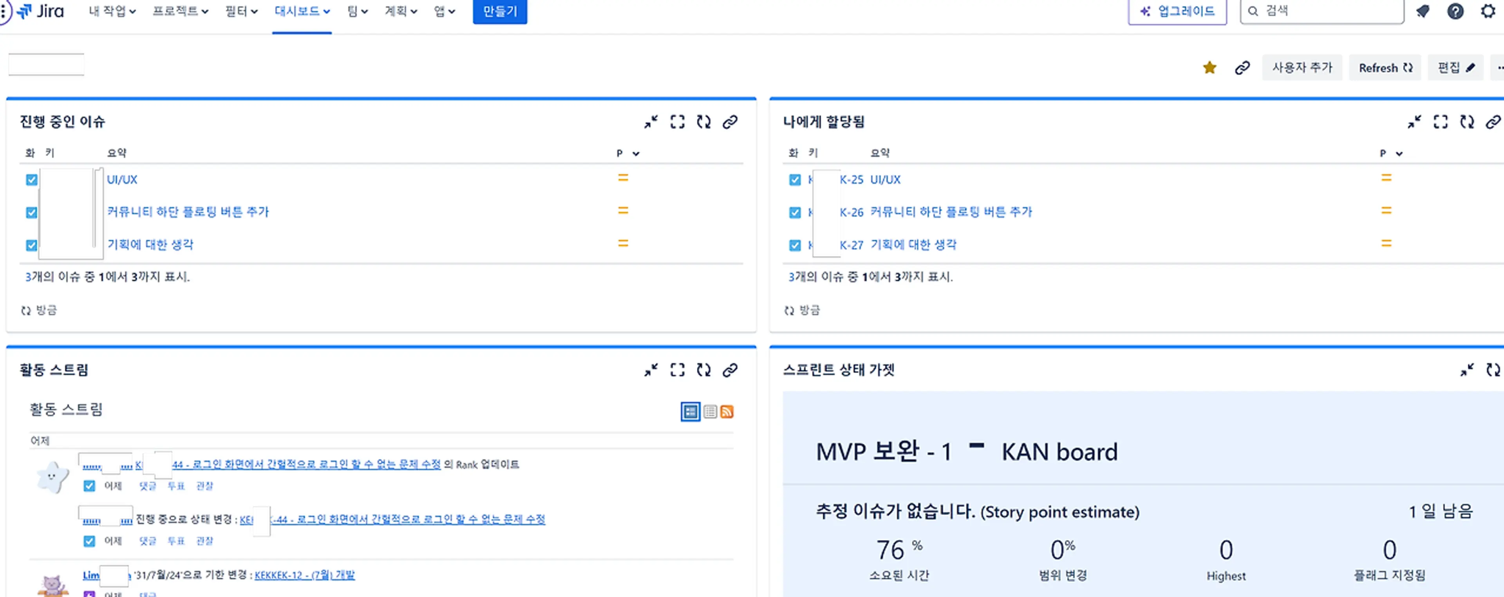Go to Jira home logo
This screenshot has height=597, width=1504.
point(40,11)
